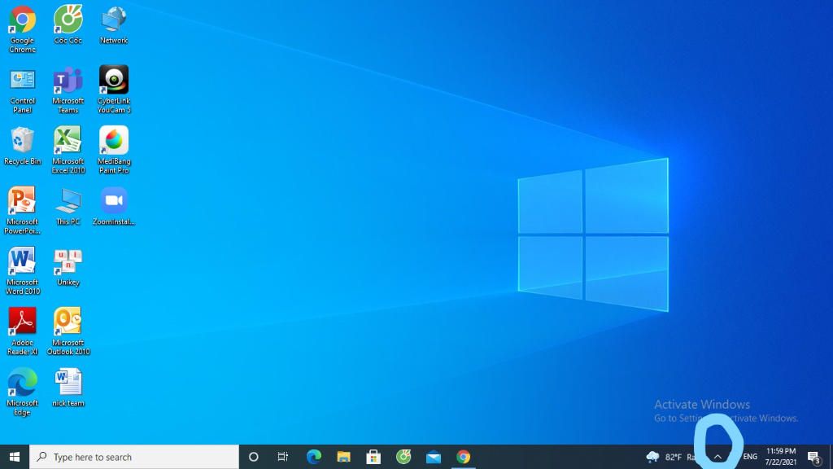Select Microsoft Excel 2010 desktop shortcut

68,151
